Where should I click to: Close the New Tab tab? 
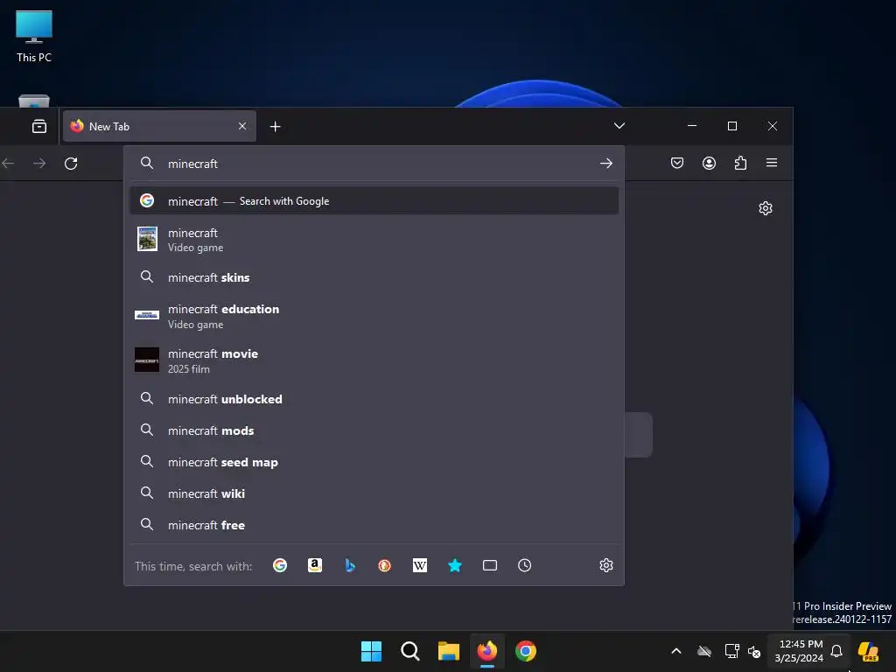(x=242, y=126)
